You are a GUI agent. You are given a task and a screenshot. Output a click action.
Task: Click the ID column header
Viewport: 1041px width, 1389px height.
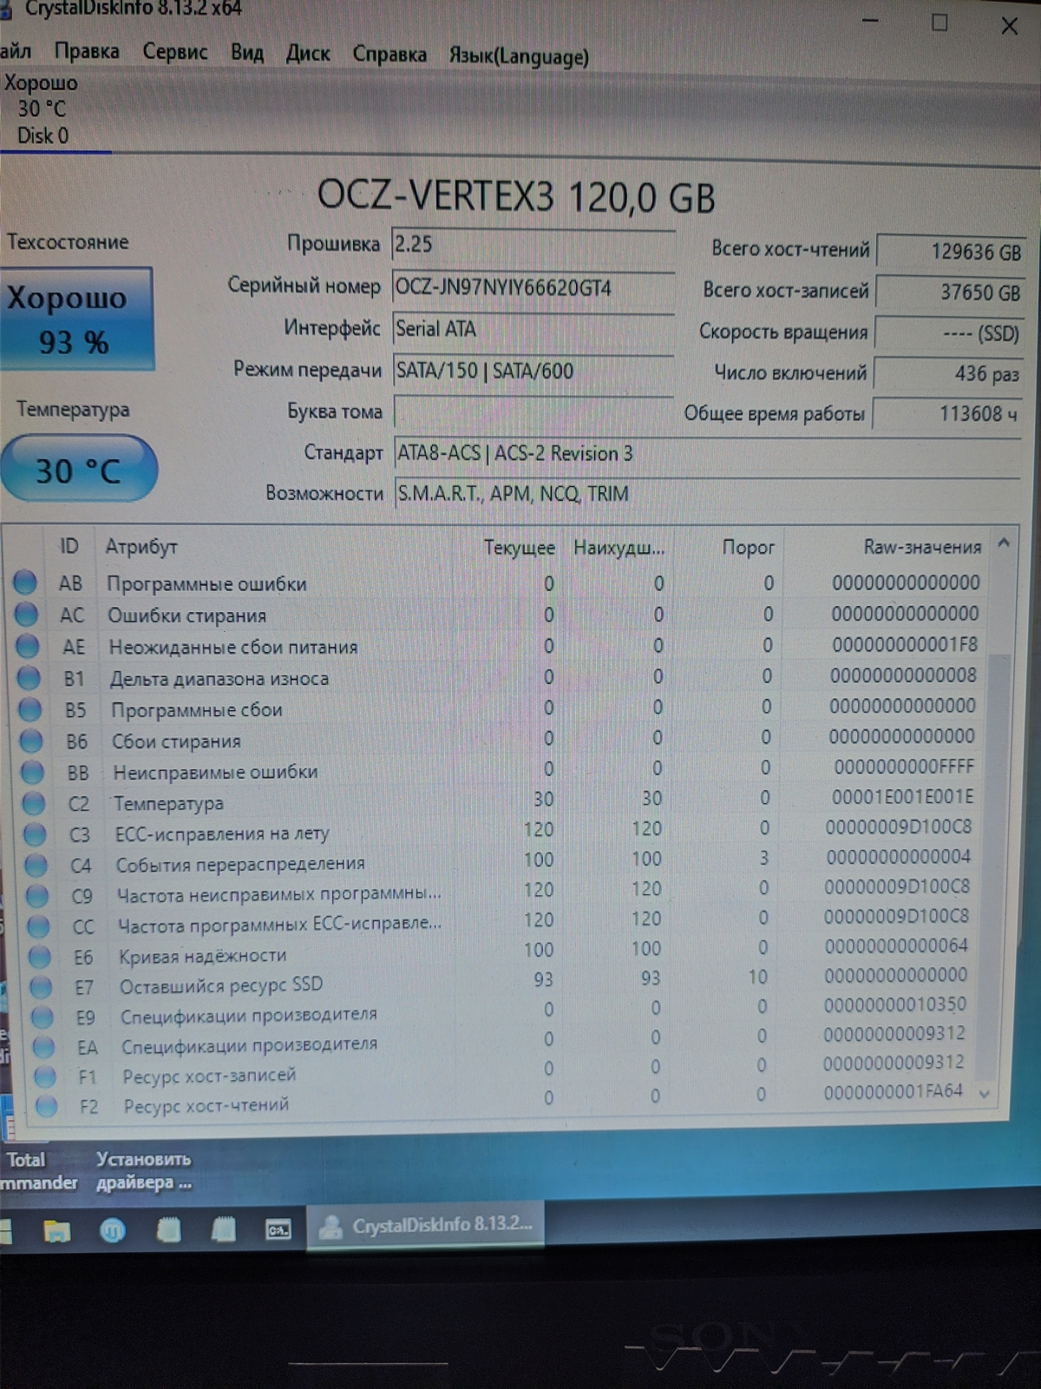point(69,546)
